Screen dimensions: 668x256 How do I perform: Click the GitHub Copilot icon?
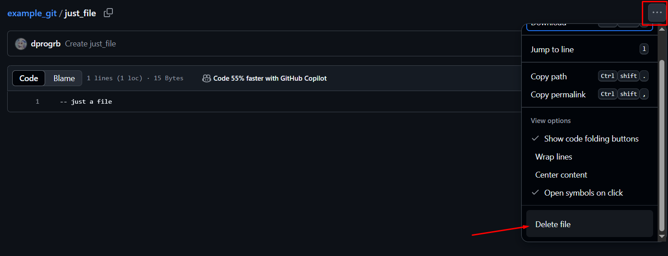207,78
